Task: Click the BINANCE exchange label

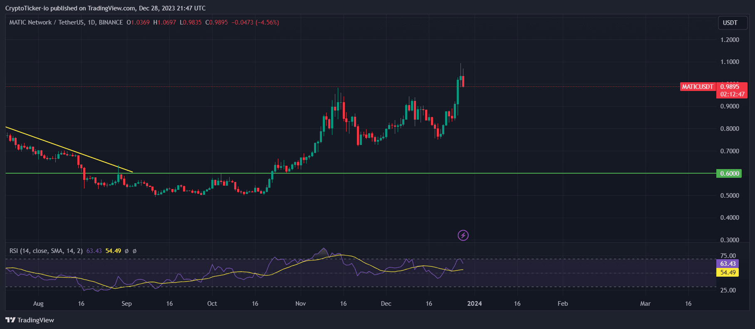Action: pyautogui.click(x=111, y=22)
